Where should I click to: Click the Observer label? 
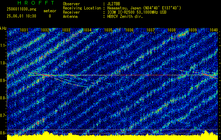point(71,4)
